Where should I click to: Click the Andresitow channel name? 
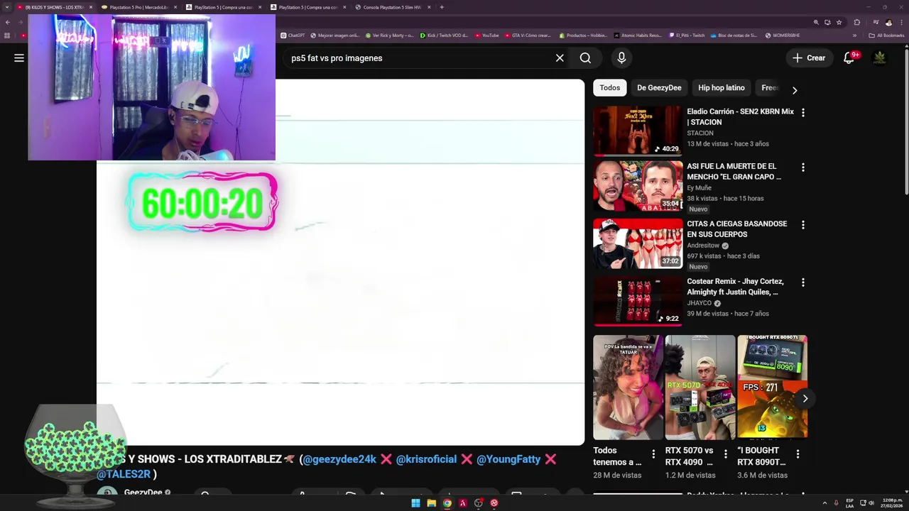(703, 246)
